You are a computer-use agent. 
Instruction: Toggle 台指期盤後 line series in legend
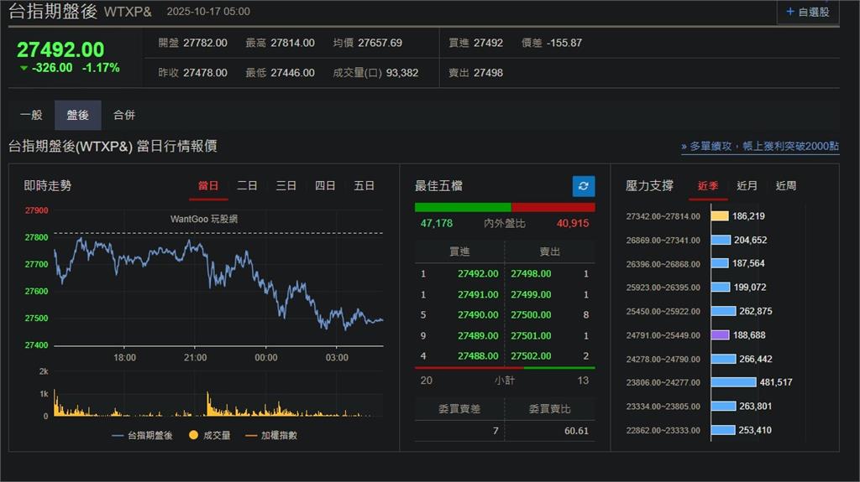142,435
